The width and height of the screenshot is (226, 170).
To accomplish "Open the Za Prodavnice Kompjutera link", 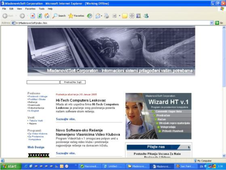I will 36,138.
